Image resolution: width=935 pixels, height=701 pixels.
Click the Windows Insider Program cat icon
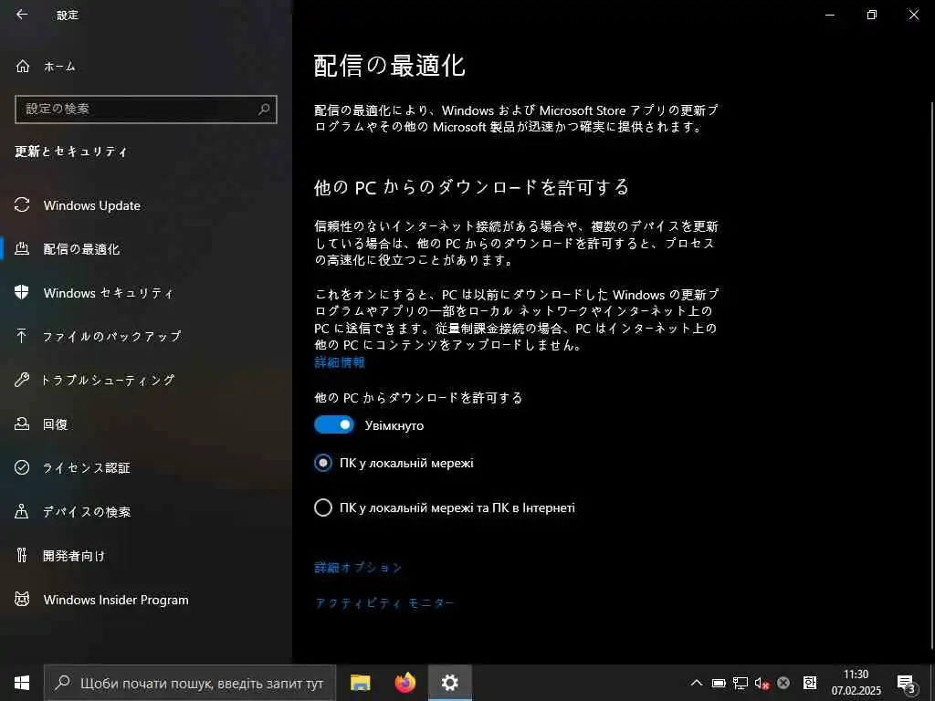(x=22, y=599)
